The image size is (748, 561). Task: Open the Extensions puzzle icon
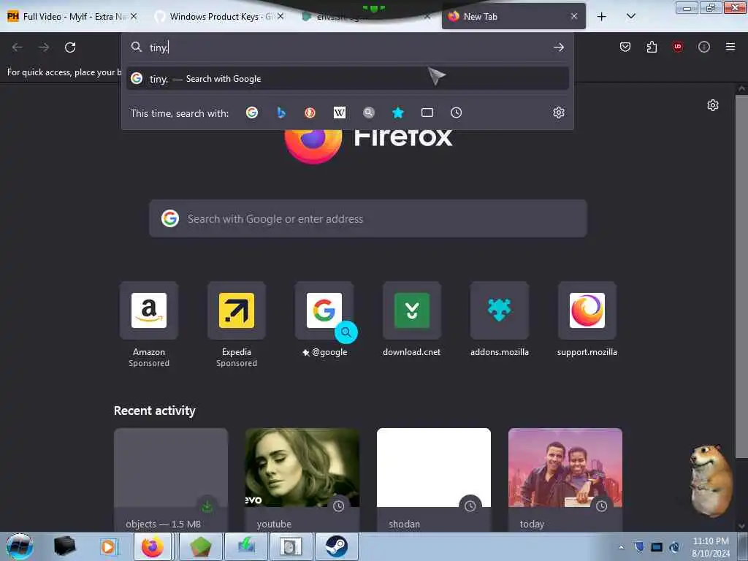[x=652, y=47]
